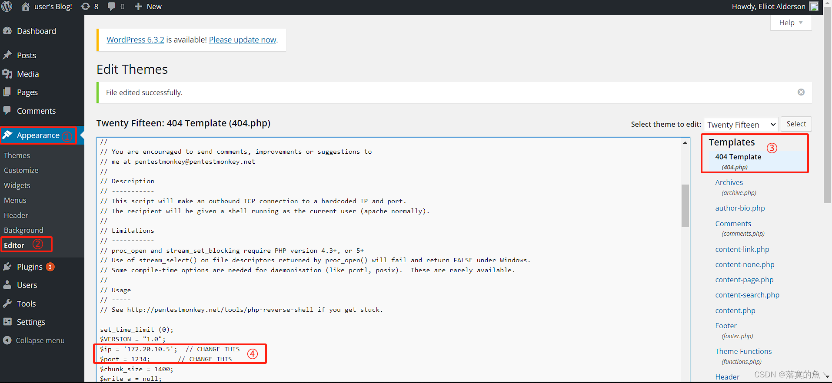Screen dimensions: 832x383
Task: Click the Plugins plug icon
Action: pyautogui.click(x=7, y=267)
